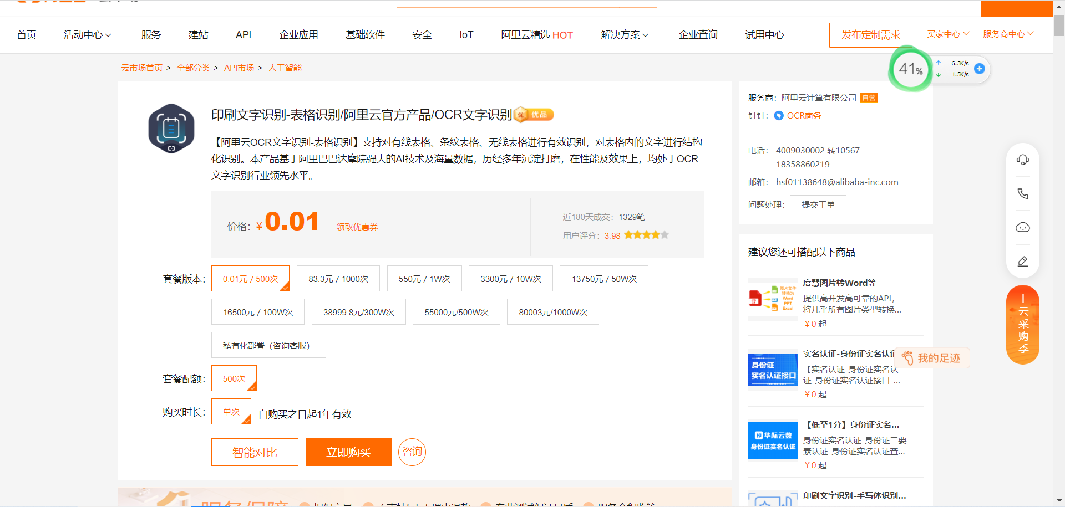1065x507 pixels.
Task: Select the 80003元/1000W次 package
Action: coord(553,312)
